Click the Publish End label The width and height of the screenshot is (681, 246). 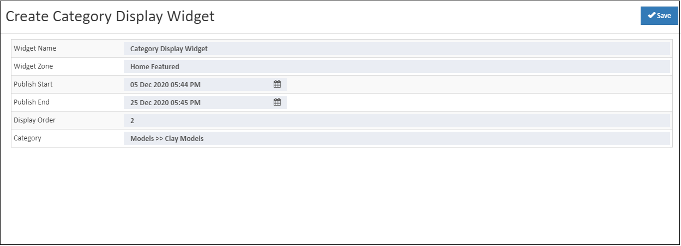click(32, 102)
